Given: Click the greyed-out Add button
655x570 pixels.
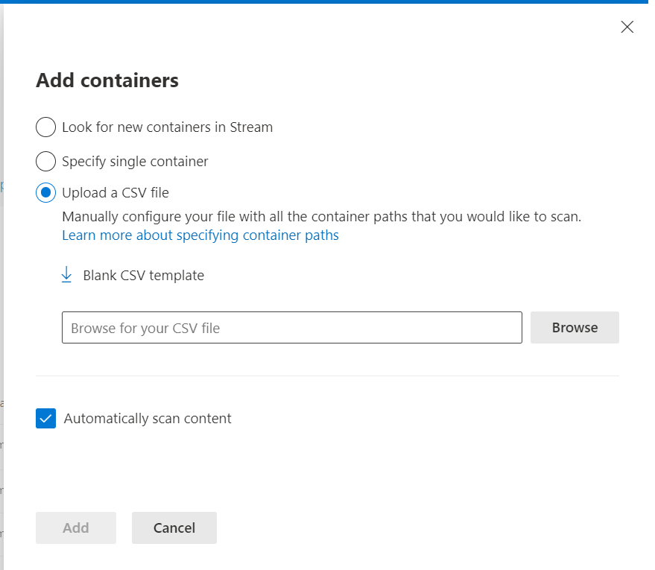Looking at the screenshot, I should (x=76, y=528).
